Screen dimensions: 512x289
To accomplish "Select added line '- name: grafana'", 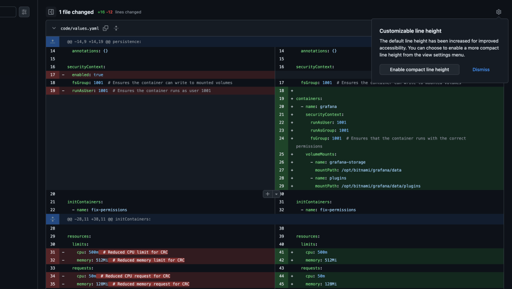I will point(319,106).
